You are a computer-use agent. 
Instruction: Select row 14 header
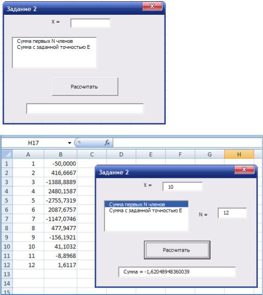(x=7, y=283)
